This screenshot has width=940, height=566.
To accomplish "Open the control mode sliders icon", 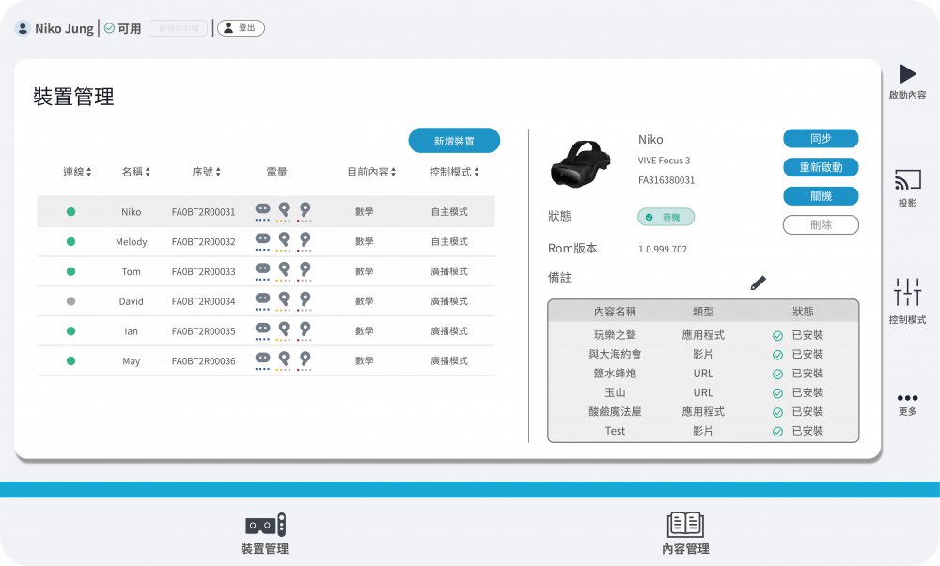I will pos(907,292).
